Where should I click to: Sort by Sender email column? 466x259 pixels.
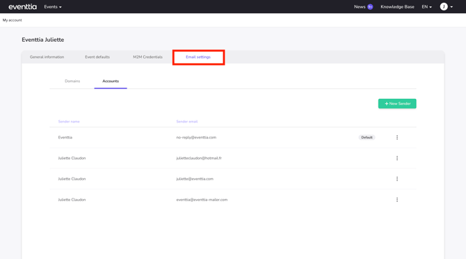(187, 121)
